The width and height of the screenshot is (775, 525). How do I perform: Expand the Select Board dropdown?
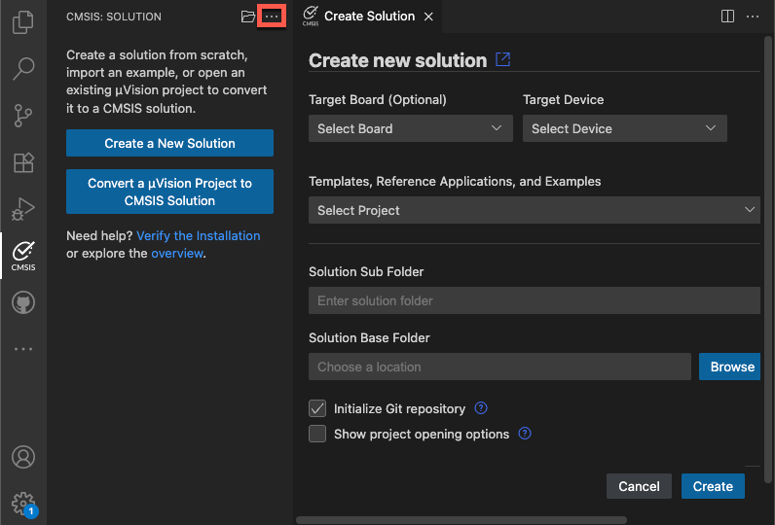[410, 128]
